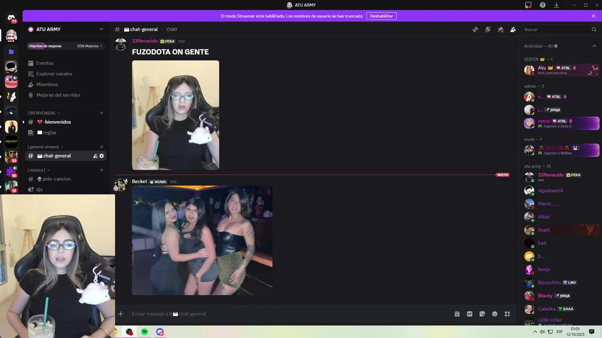The height and width of the screenshot is (338, 602).
Task: Open Discord icon in Windows taskbar
Action: [x=160, y=332]
